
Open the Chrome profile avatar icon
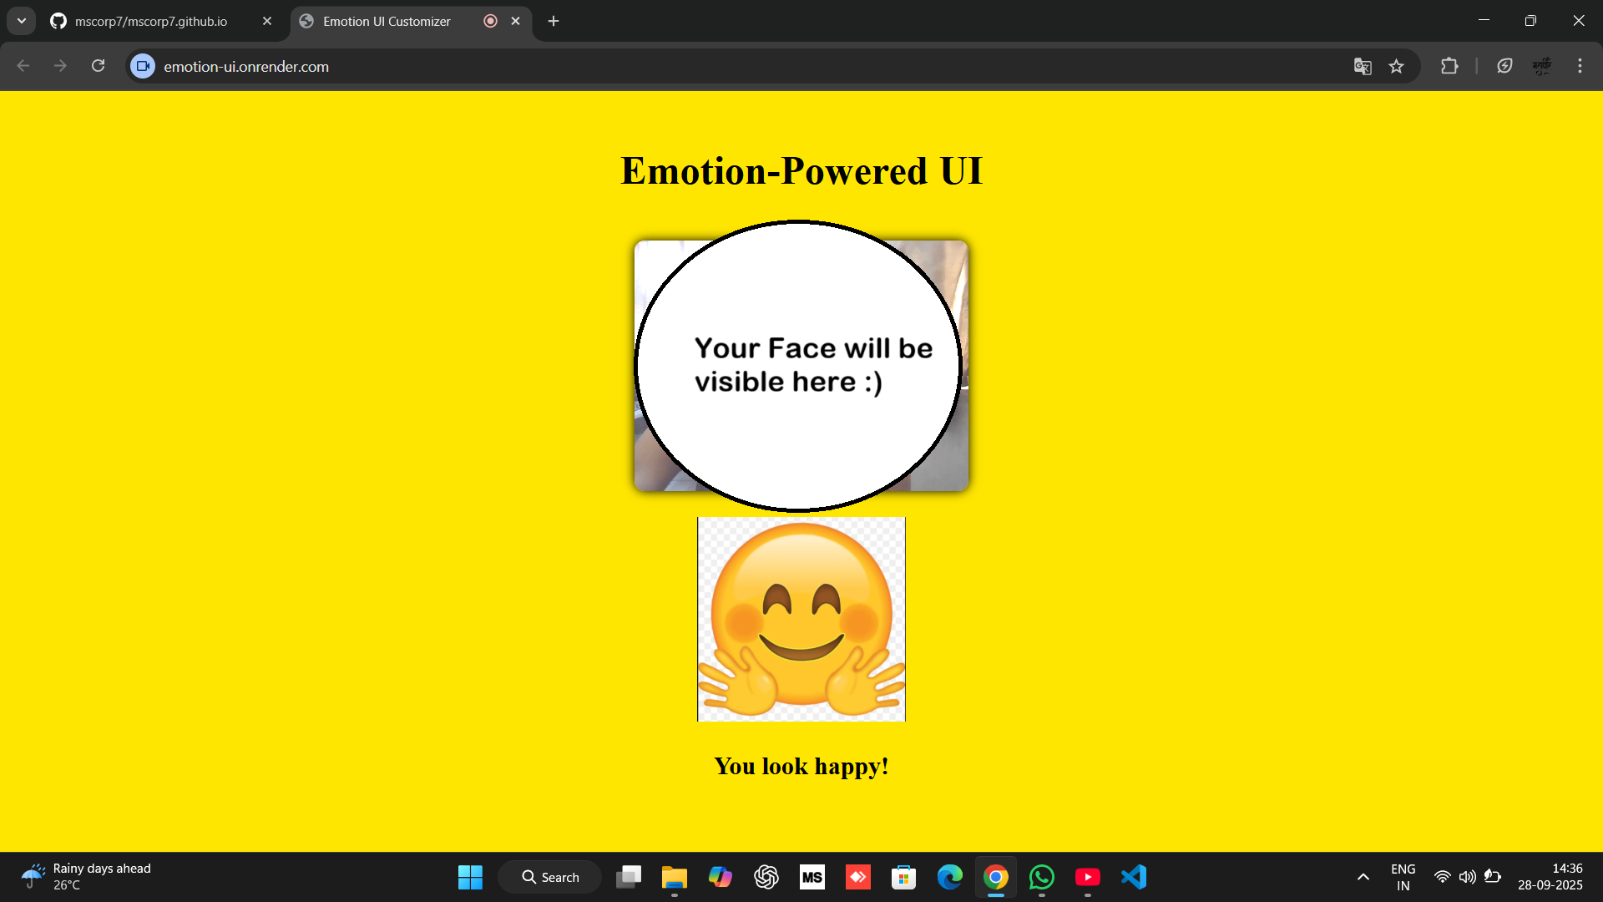click(1542, 66)
